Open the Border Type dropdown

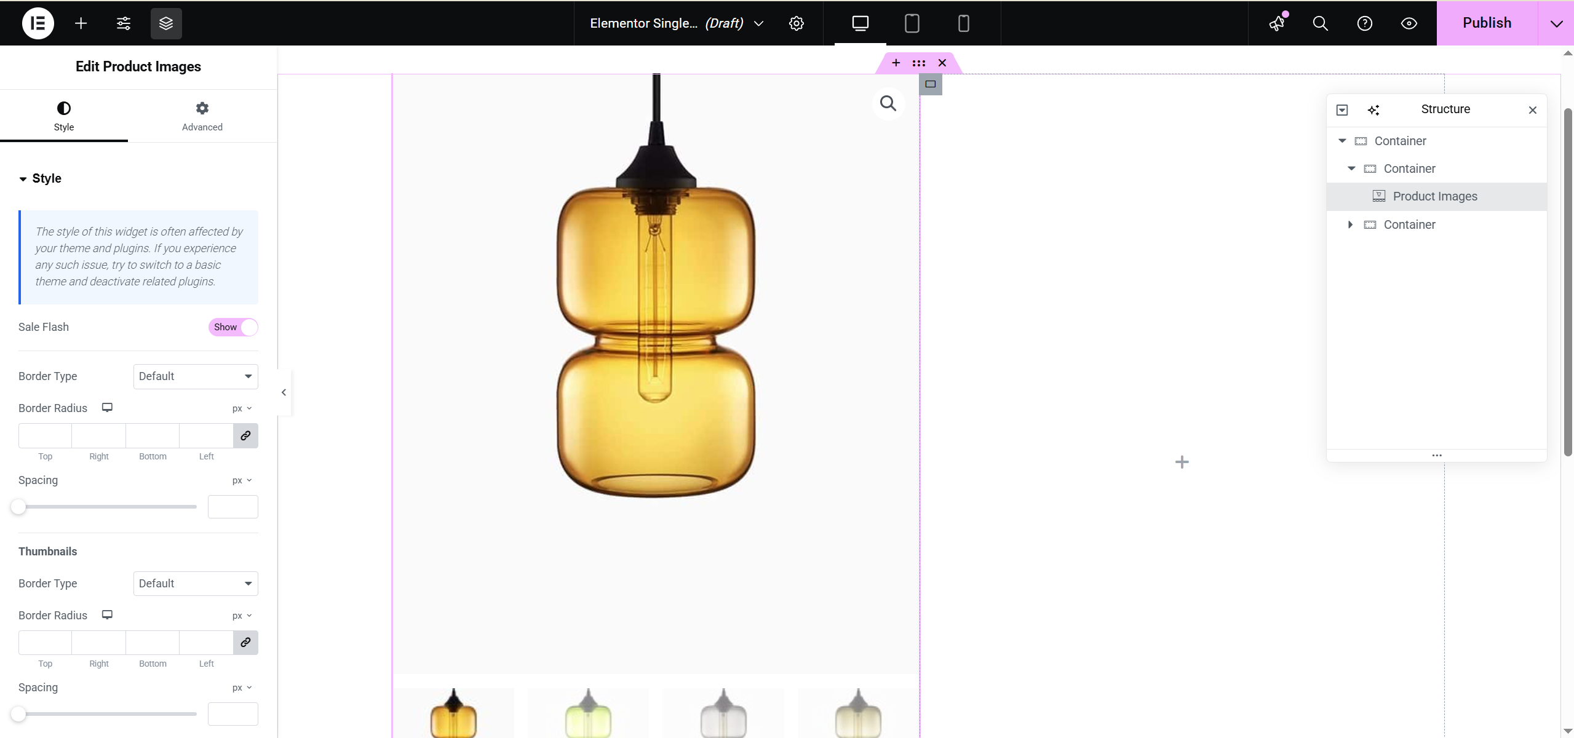click(x=195, y=376)
